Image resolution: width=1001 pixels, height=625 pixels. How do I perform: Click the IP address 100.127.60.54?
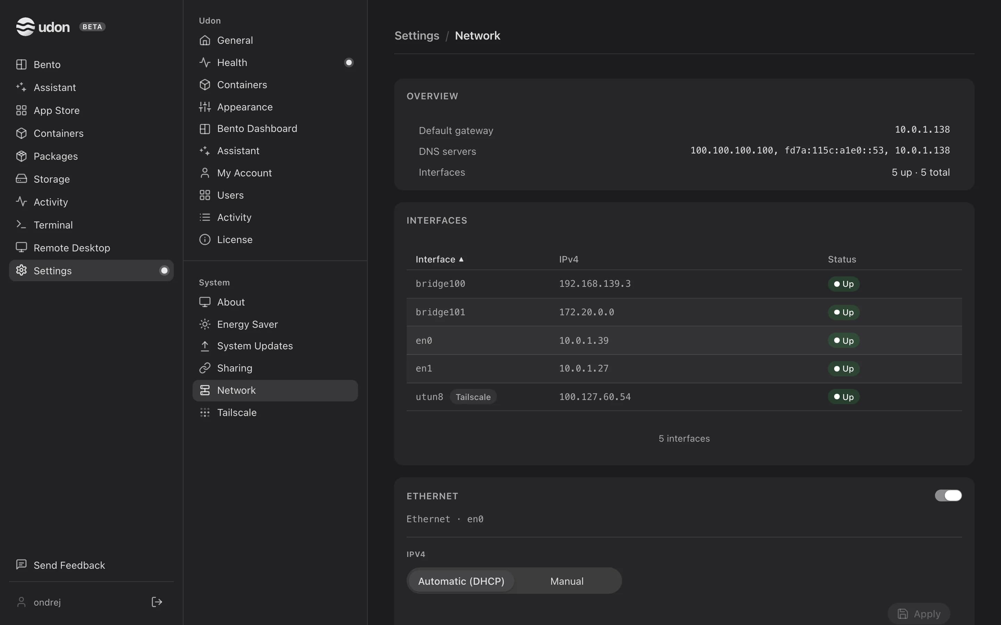coord(595,397)
